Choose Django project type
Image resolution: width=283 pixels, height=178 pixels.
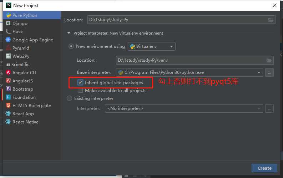click(x=32, y=24)
